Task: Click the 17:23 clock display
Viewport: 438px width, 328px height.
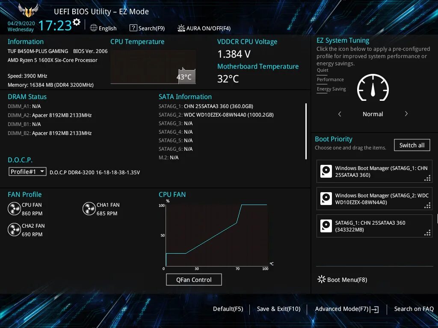Action: pos(55,26)
